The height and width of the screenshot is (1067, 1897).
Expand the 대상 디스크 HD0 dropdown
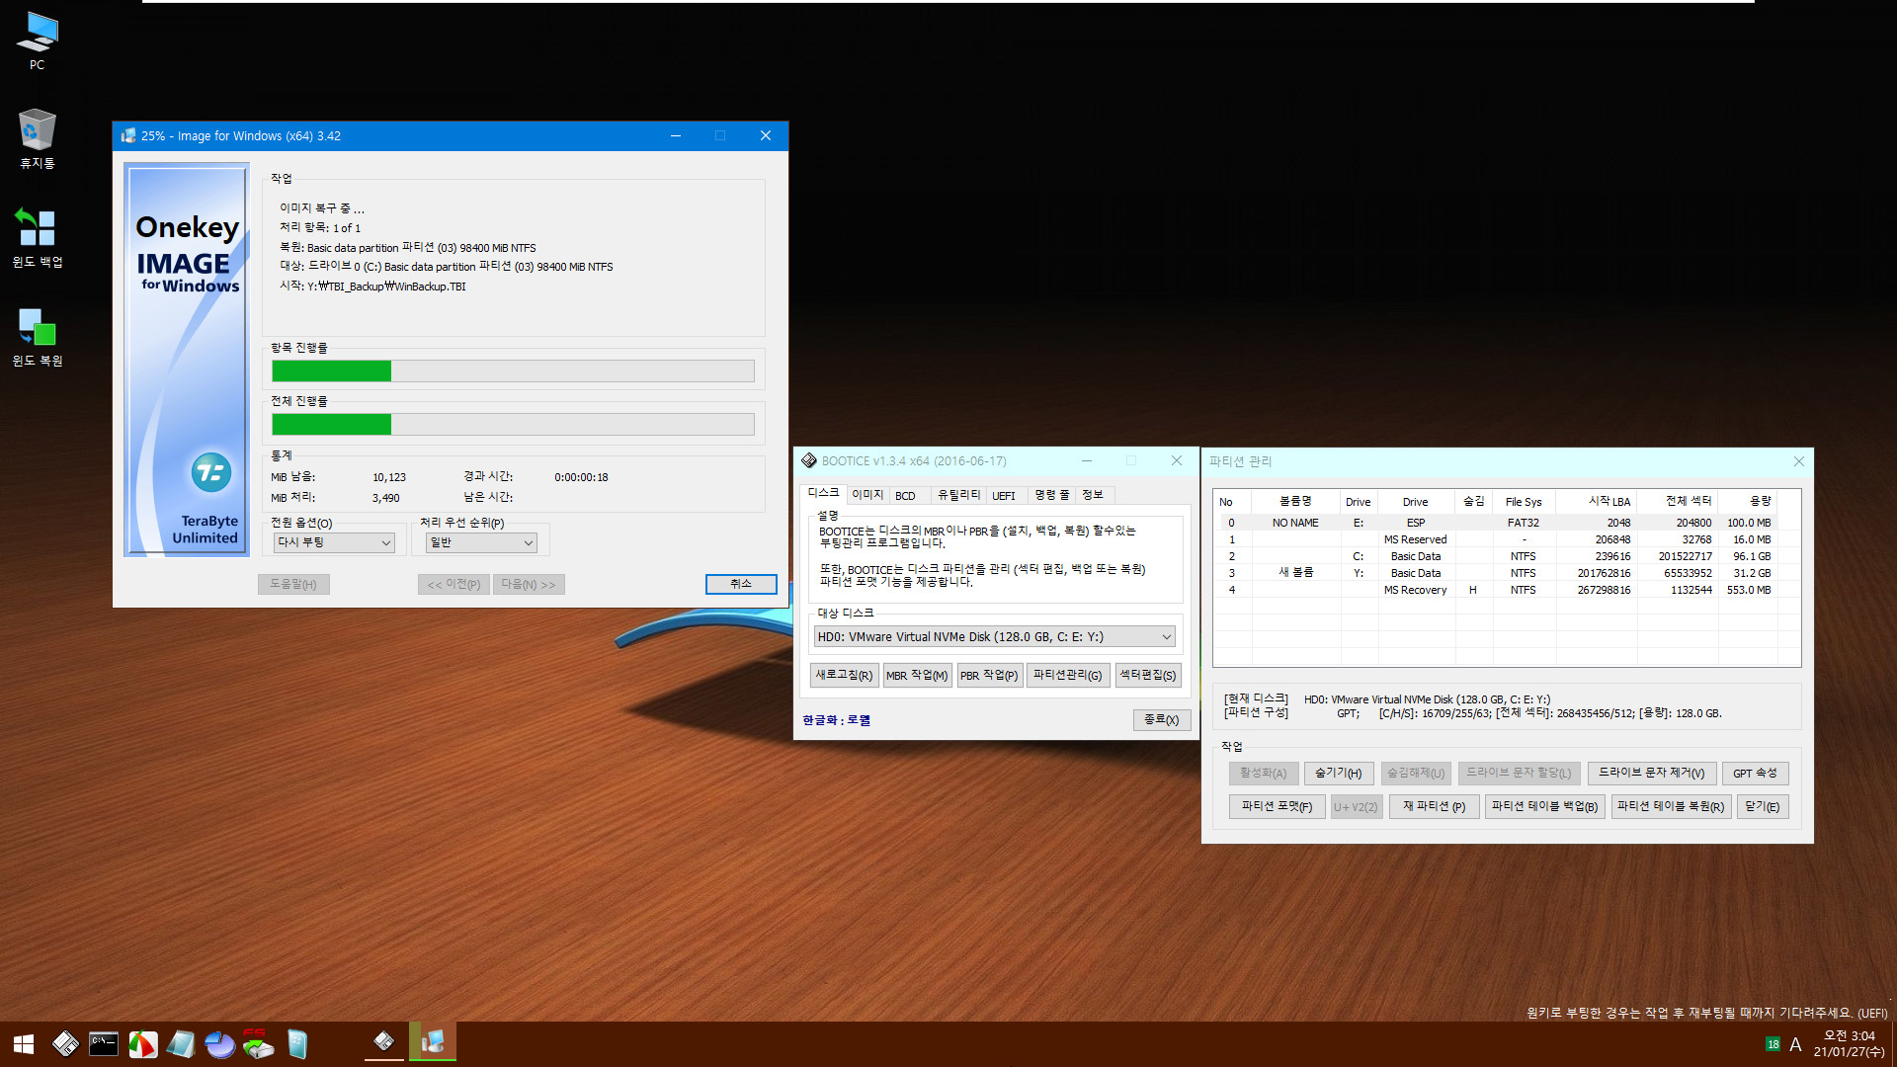coord(995,637)
